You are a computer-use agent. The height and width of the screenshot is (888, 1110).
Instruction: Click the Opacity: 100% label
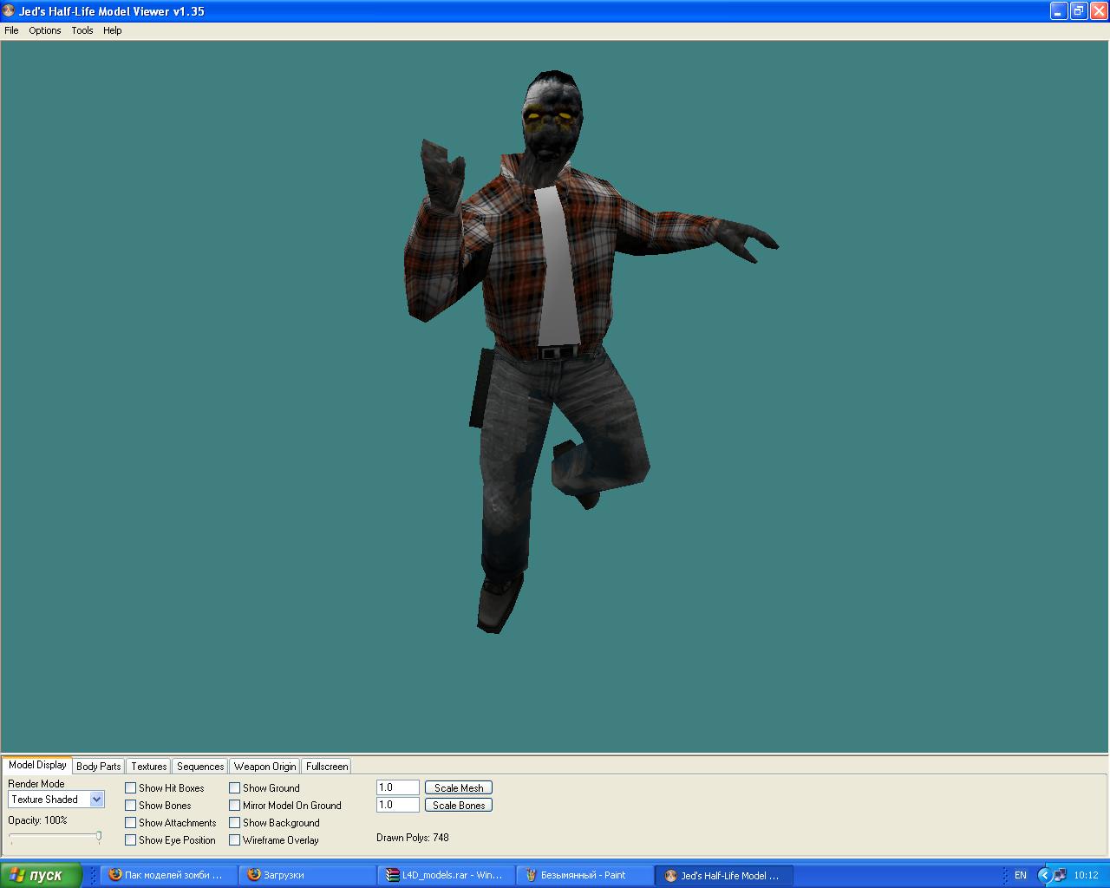[37, 820]
